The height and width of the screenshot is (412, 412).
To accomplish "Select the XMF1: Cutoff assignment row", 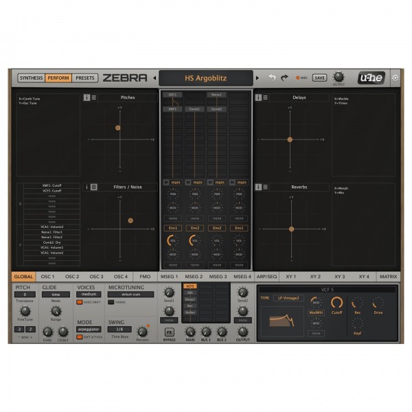I will (x=51, y=185).
